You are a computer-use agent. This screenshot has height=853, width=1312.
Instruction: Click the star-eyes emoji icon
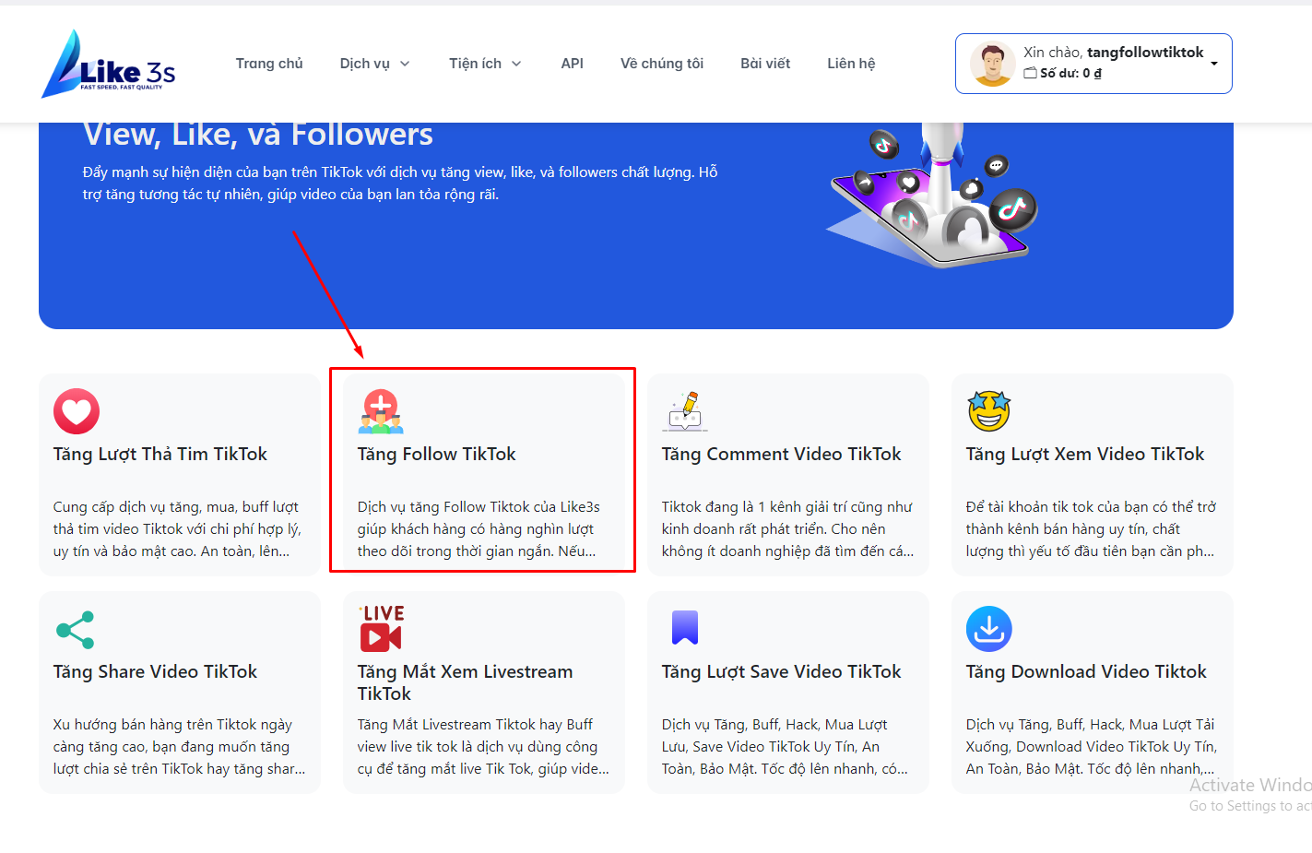(x=989, y=411)
